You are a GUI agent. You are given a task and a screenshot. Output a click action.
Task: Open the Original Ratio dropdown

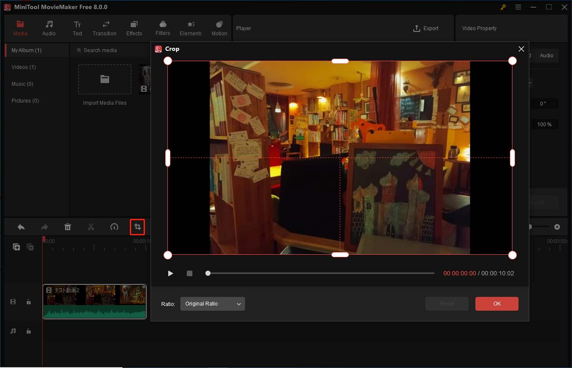(x=213, y=304)
